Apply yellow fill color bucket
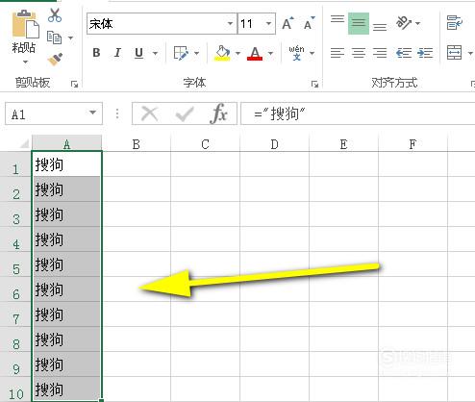The height and width of the screenshot is (402, 475). pyautogui.click(x=222, y=53)
